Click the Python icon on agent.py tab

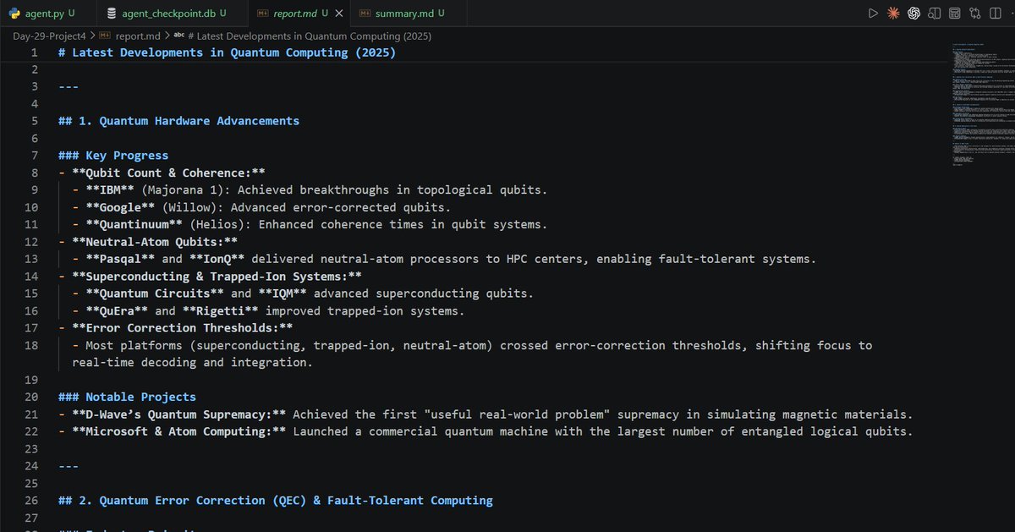(14, 14)
